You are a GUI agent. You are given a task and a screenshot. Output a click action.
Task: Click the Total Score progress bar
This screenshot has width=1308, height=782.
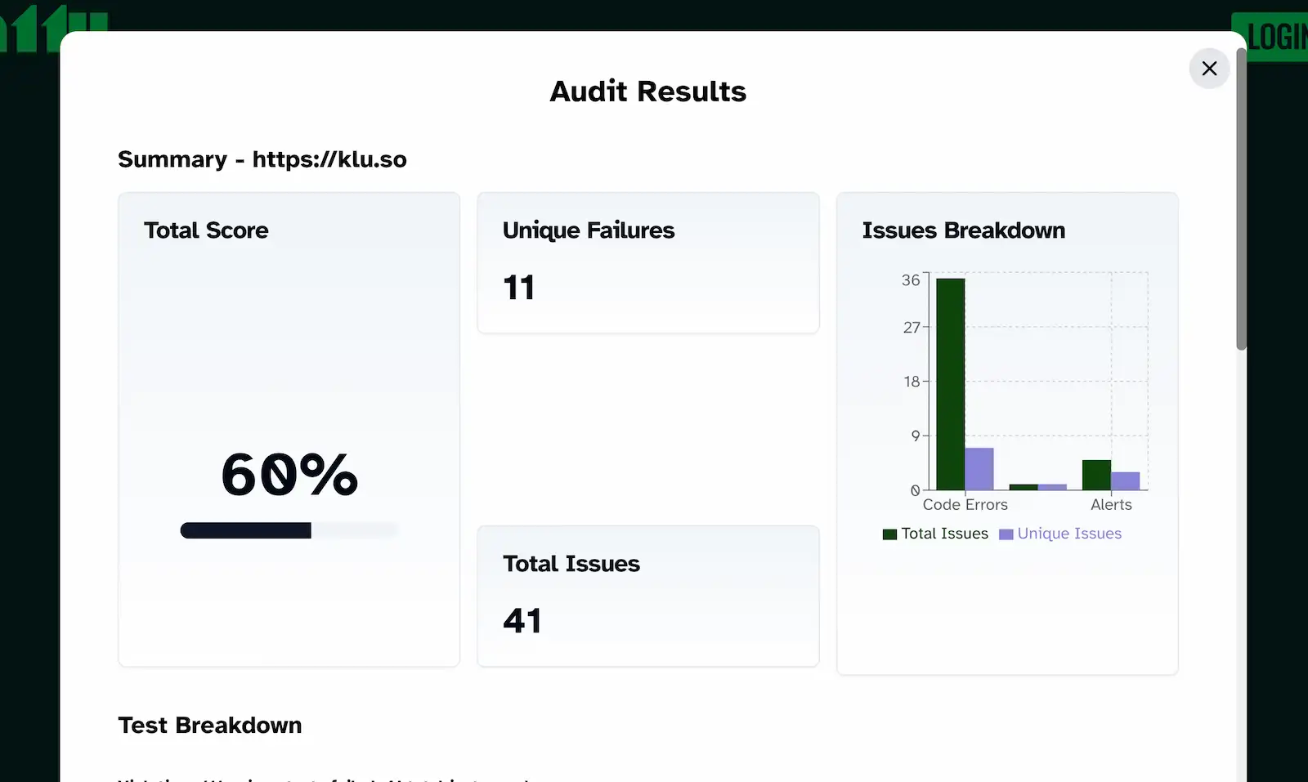[289, 530]
